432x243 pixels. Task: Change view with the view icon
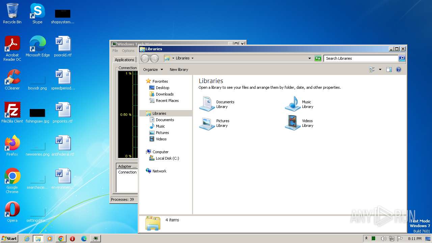tap(372, 70)
